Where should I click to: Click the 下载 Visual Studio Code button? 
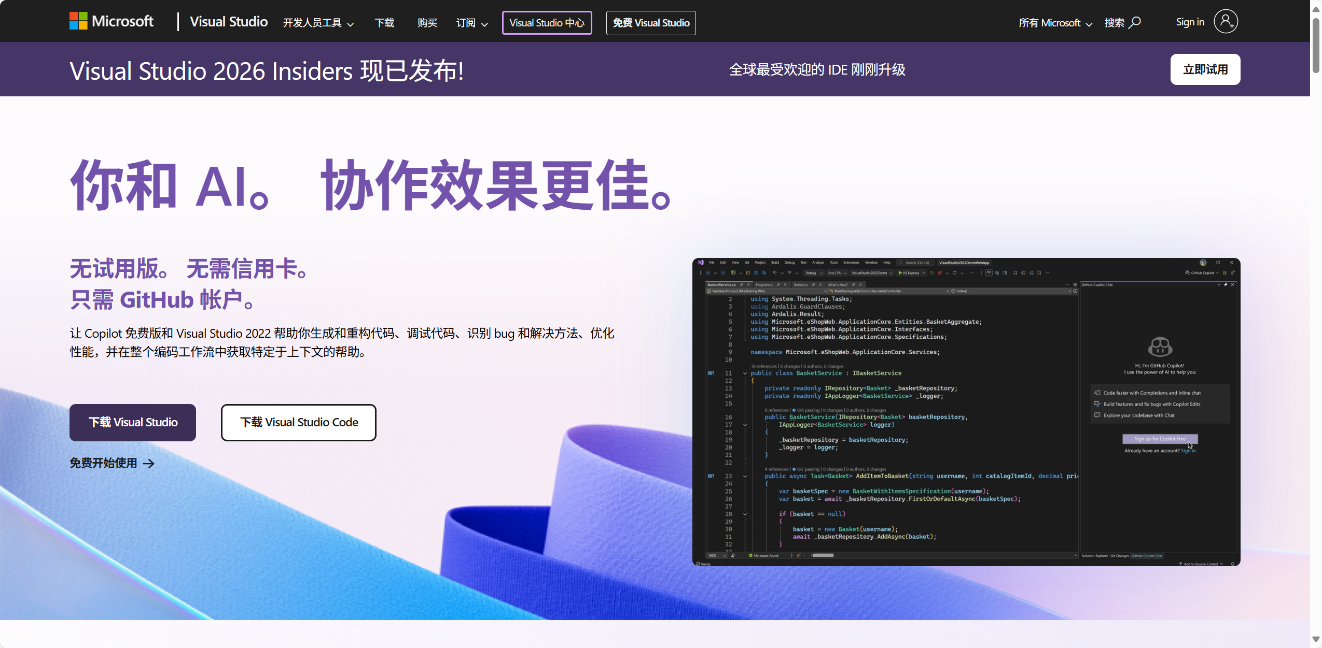click(x=299, y=423)
